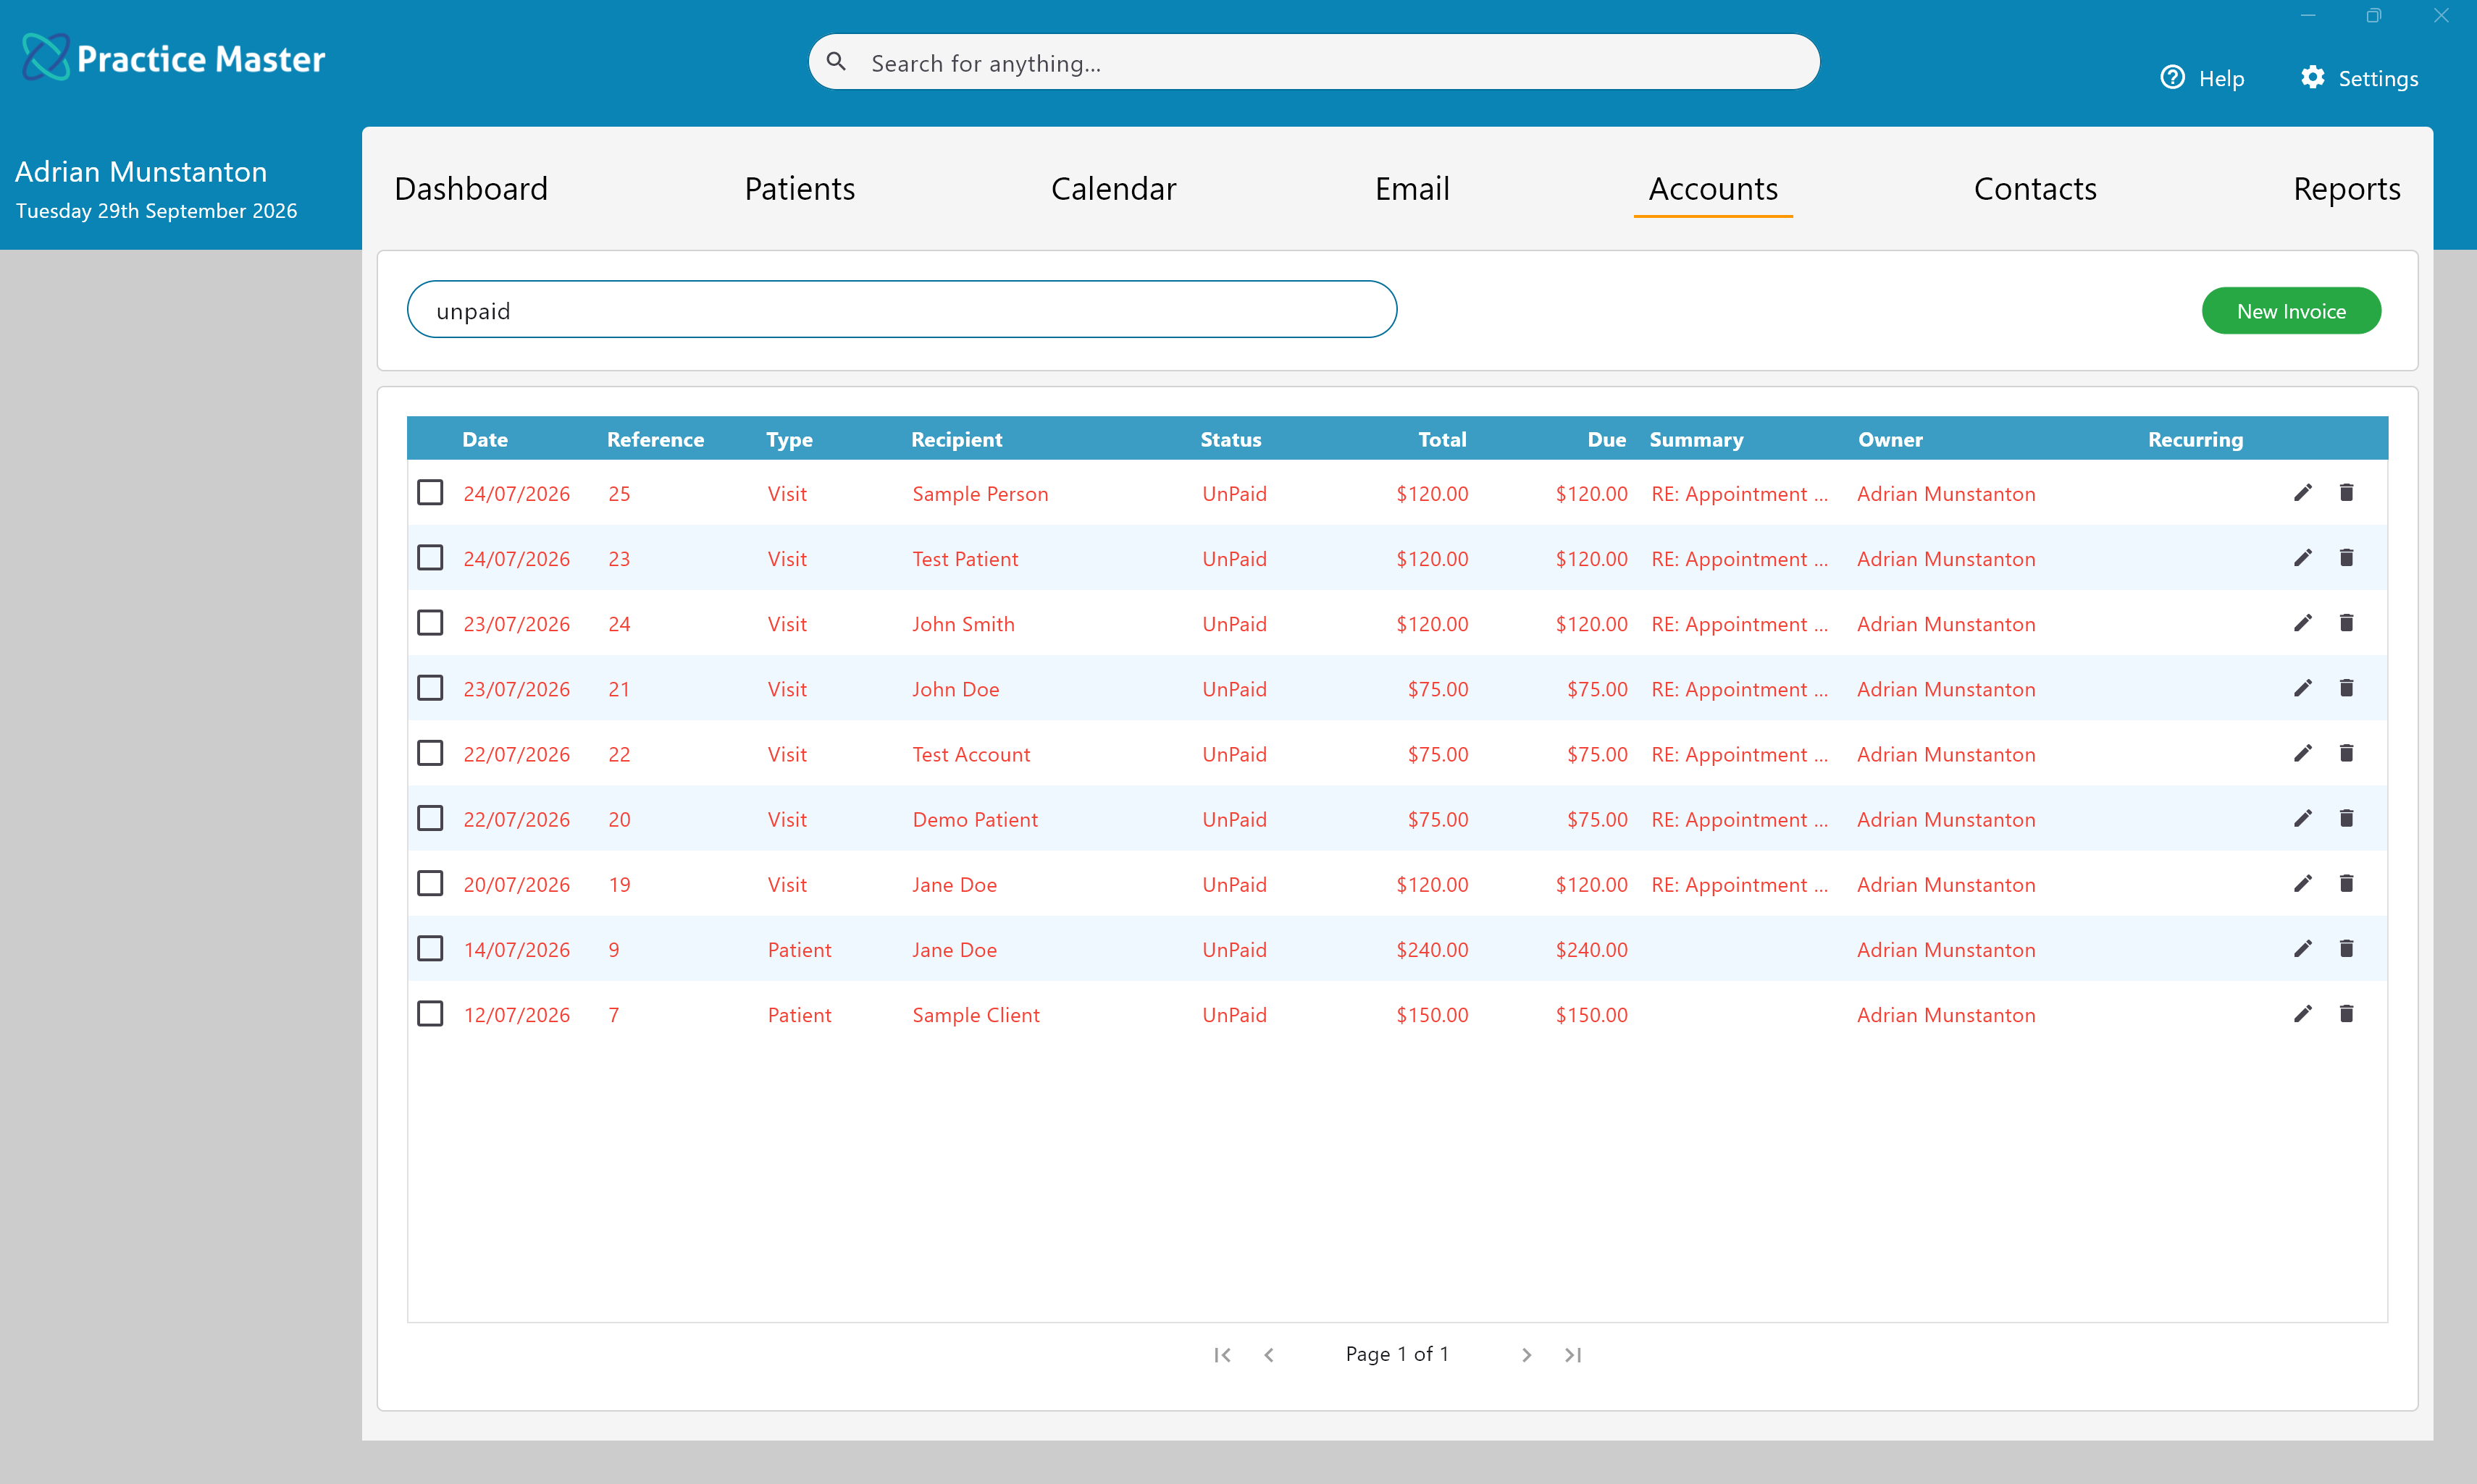
Task: Delete invoice 7 for Sample Client
Action: (2346, 1014)
